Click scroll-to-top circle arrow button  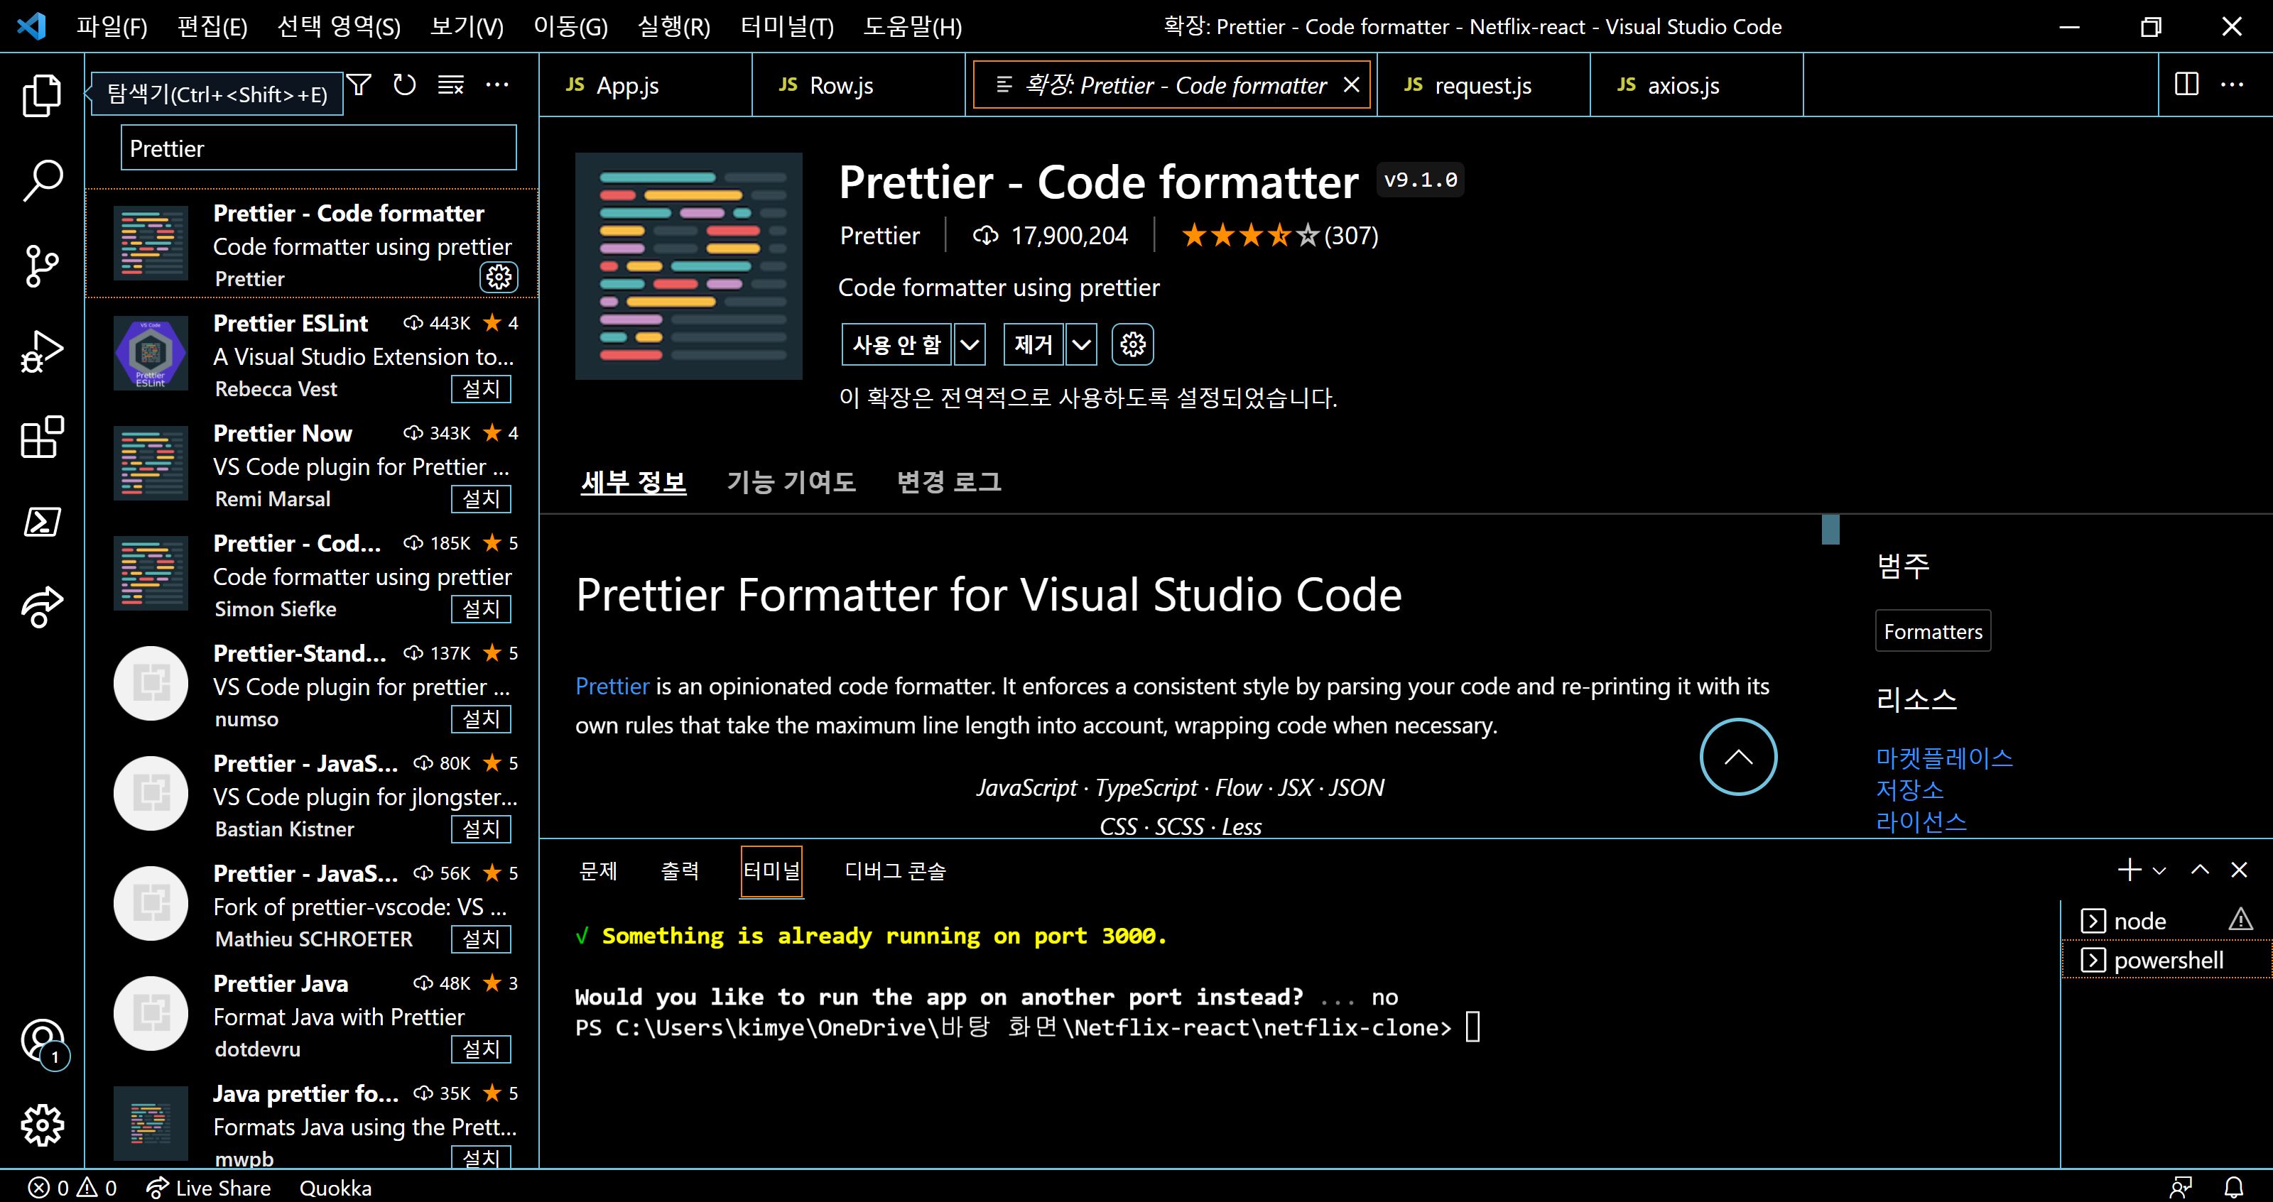click(1738, 757)
